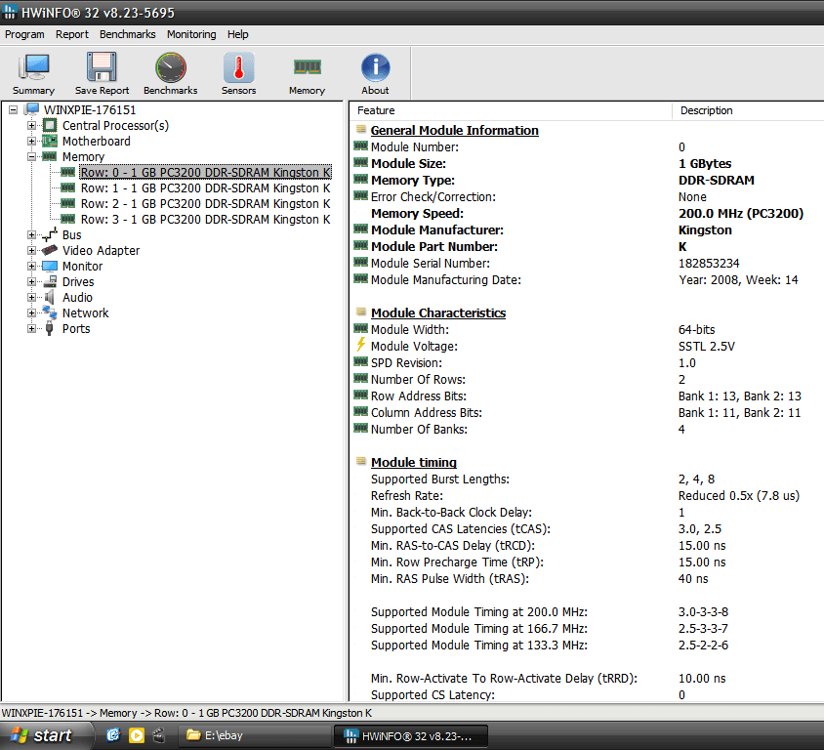This screenshot has width=824, height=750.
Task: Click the Feature column header
Action: 376,110
